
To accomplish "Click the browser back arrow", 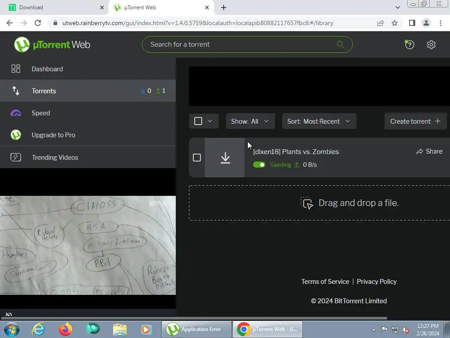I will tap(10, 23).
